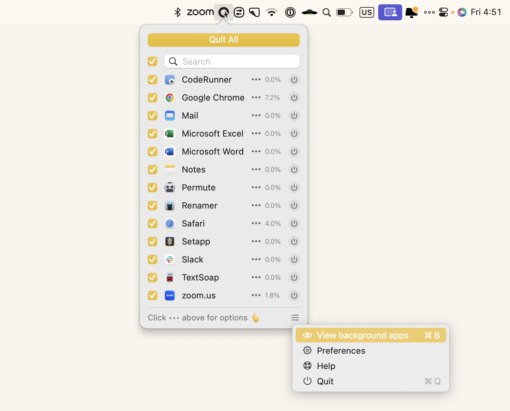Click Help in the popup menu
Viewport: 510px width, 411px height.
coord(326,366)
